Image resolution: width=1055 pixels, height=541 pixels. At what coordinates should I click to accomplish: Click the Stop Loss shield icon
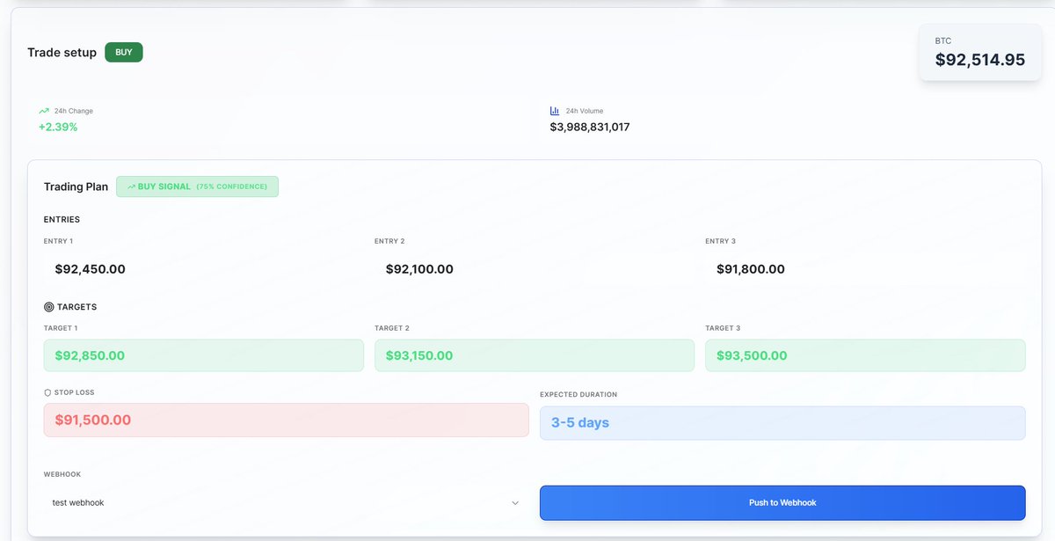click(47, 392)
